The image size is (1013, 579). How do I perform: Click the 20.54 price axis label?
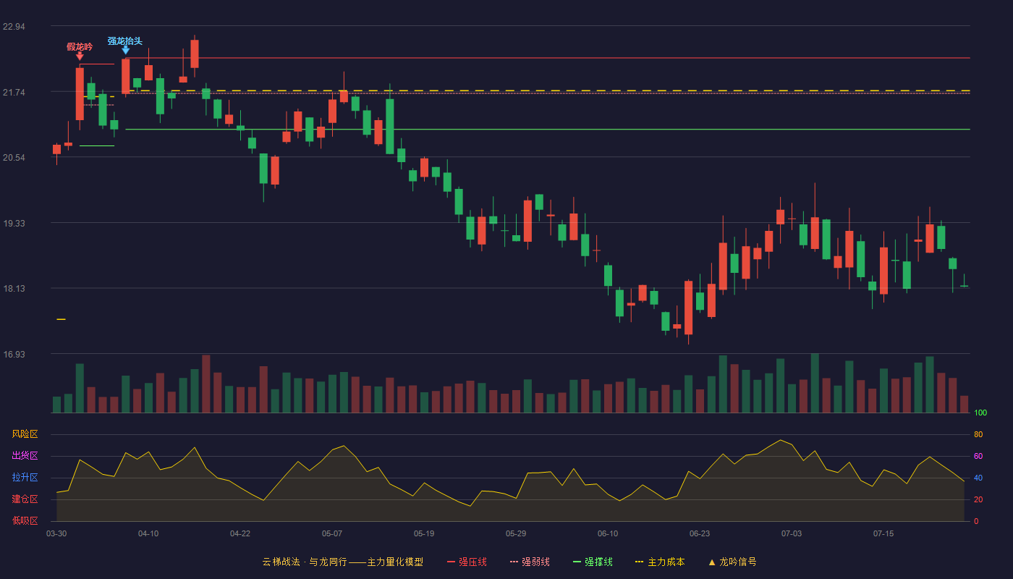tap(14, 158)
